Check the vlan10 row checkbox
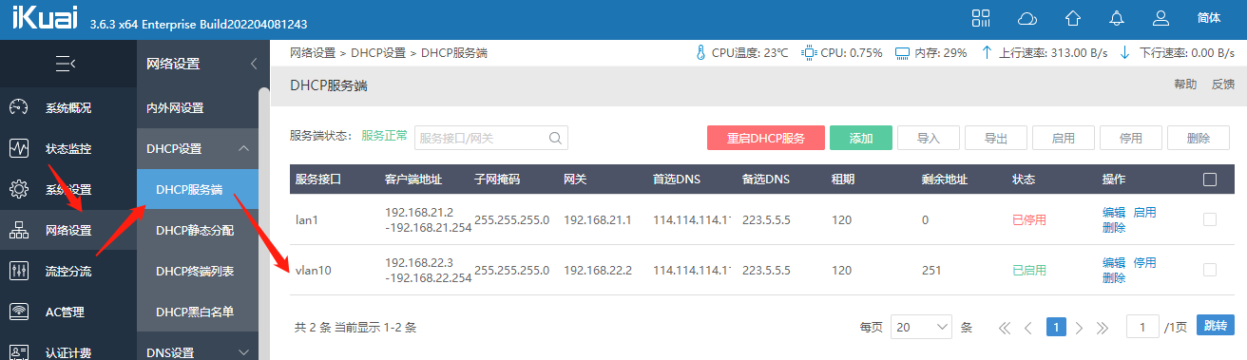Screen dimensions: 1247x360 pos(1210,270)
